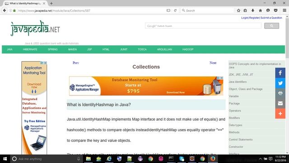Expand more sharing options plus icon
The width and height of the screenshot is (289, 163).
[280, 114]
